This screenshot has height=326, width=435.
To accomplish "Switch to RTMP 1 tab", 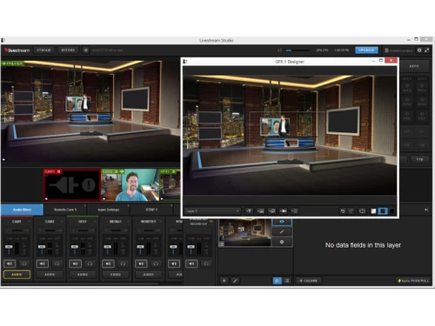I will [151, 210].
